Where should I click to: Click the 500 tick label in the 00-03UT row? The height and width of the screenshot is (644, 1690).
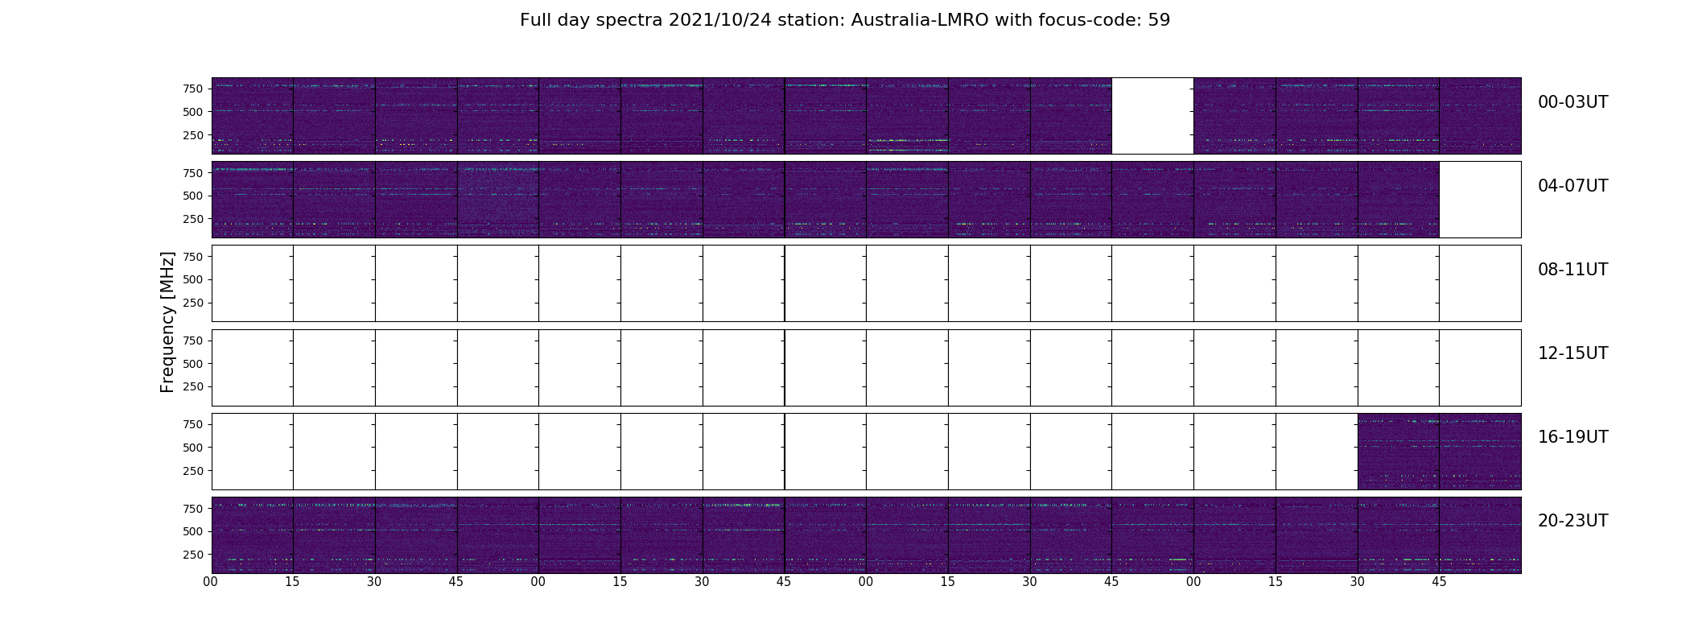(x=192, y=112)
